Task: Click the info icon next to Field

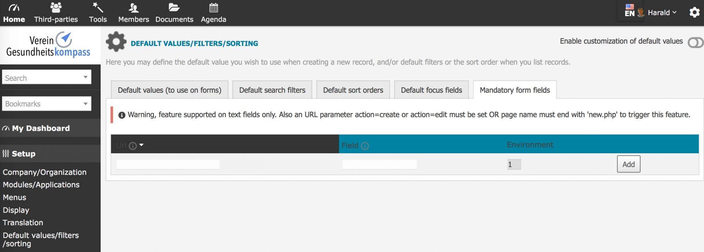Action: click(365, 146)
